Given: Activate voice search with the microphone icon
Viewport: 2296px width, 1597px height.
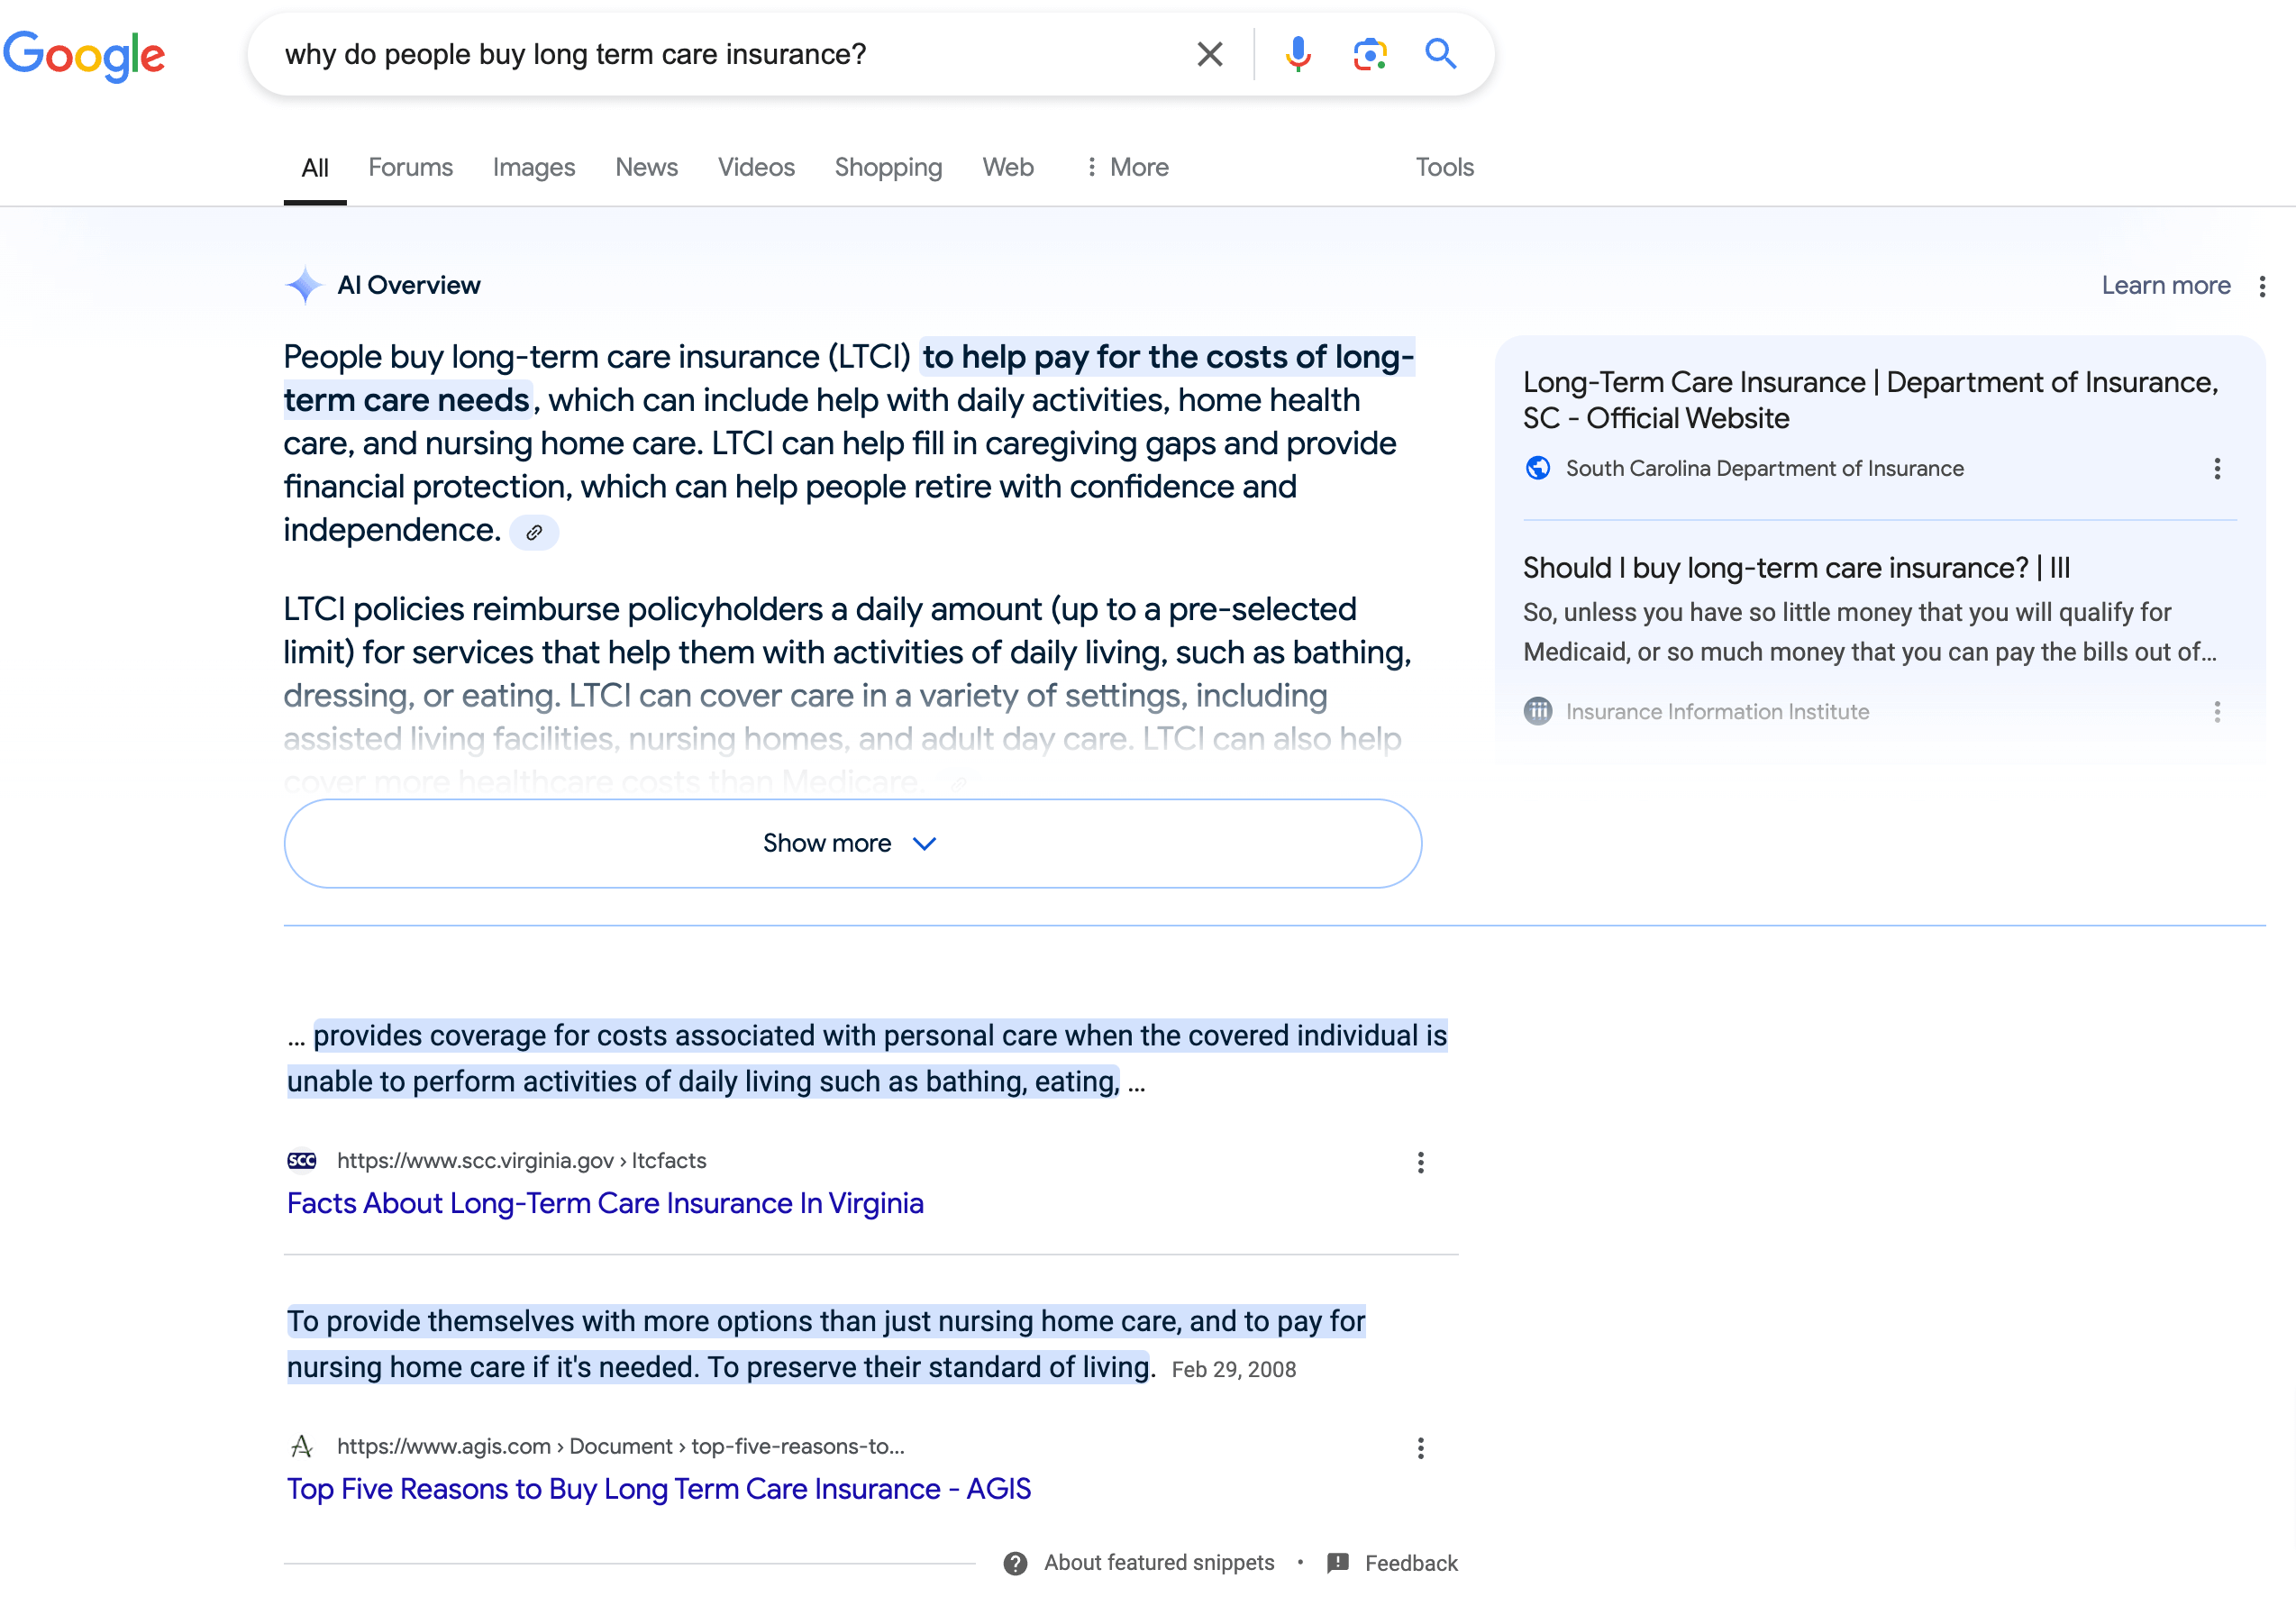Looking at the screenshot, I should (1298, 54).
